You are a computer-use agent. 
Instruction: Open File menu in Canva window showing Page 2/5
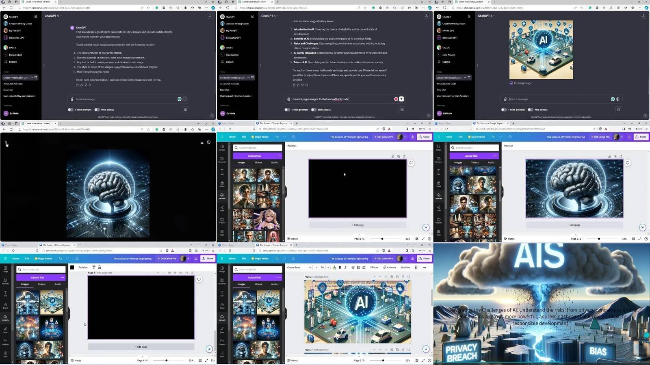tap(244, 259)
